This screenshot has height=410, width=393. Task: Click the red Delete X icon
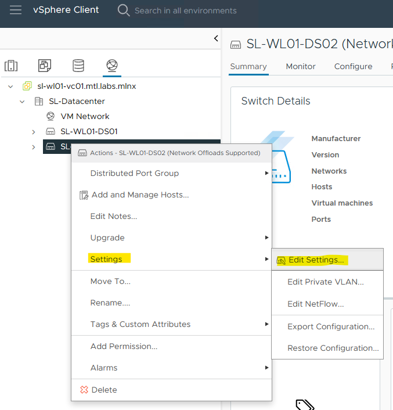pos(84,390)
